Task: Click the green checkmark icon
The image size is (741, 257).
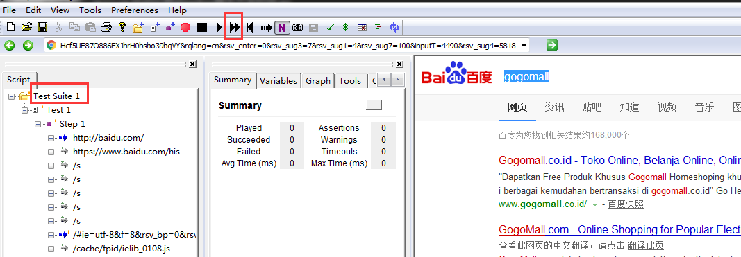Action: point(331,28)
